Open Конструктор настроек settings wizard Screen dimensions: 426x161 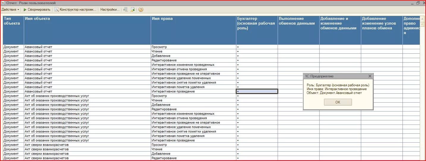pos(76,9)
